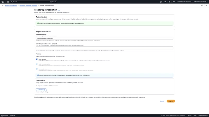Click the Cancel button
209x117 pixels.
click(162, 101)
